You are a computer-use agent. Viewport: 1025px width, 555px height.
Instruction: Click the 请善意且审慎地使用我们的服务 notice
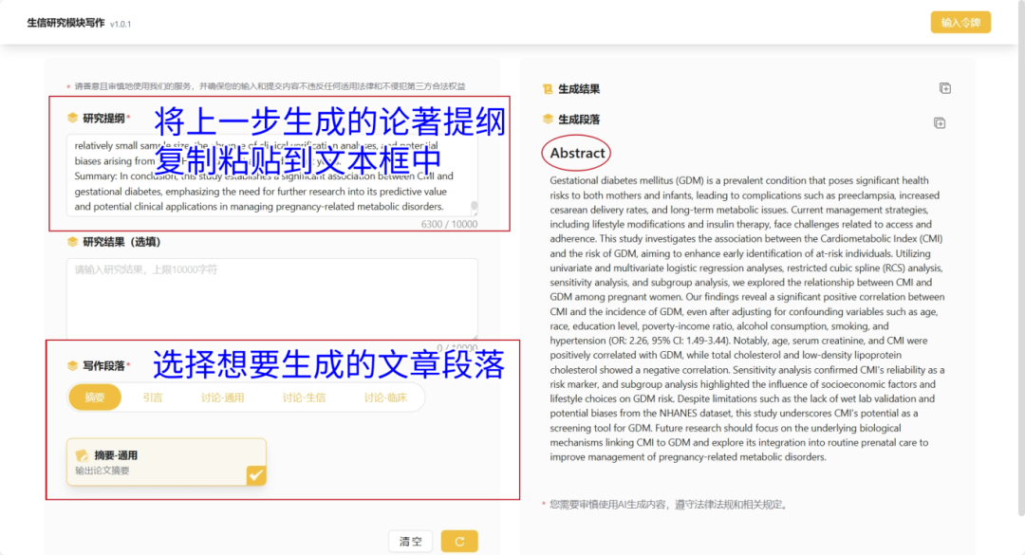(270, 86)
